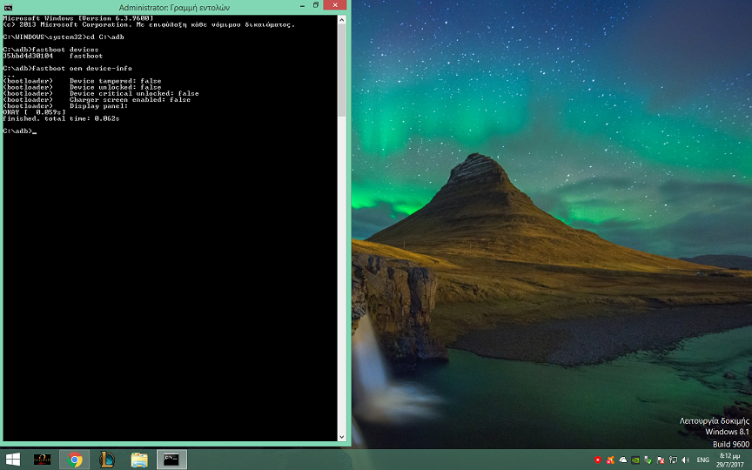Restore down the Command Prompt window
The width and height of the screenshot is (752, 470).
[316, 5]
